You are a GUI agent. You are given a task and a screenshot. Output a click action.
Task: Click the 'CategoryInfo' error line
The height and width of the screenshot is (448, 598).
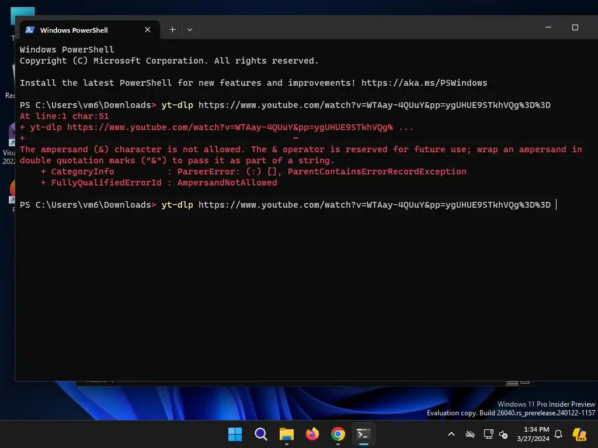coord(253,171)
